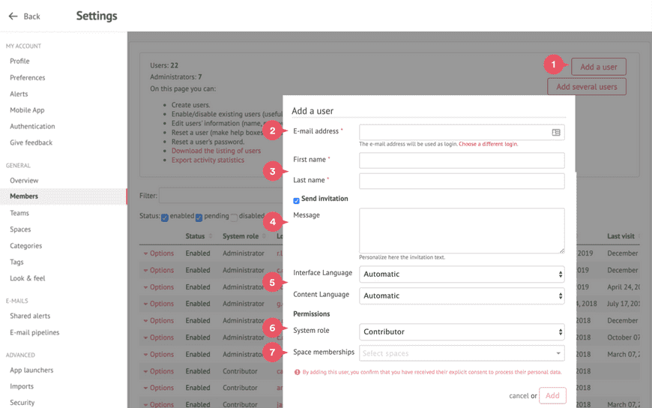Open Spaces settings

click(20, 229)
